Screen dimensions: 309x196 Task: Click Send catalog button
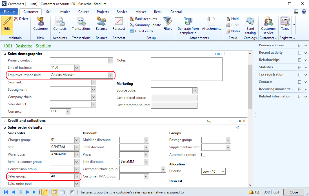[250, 26]
